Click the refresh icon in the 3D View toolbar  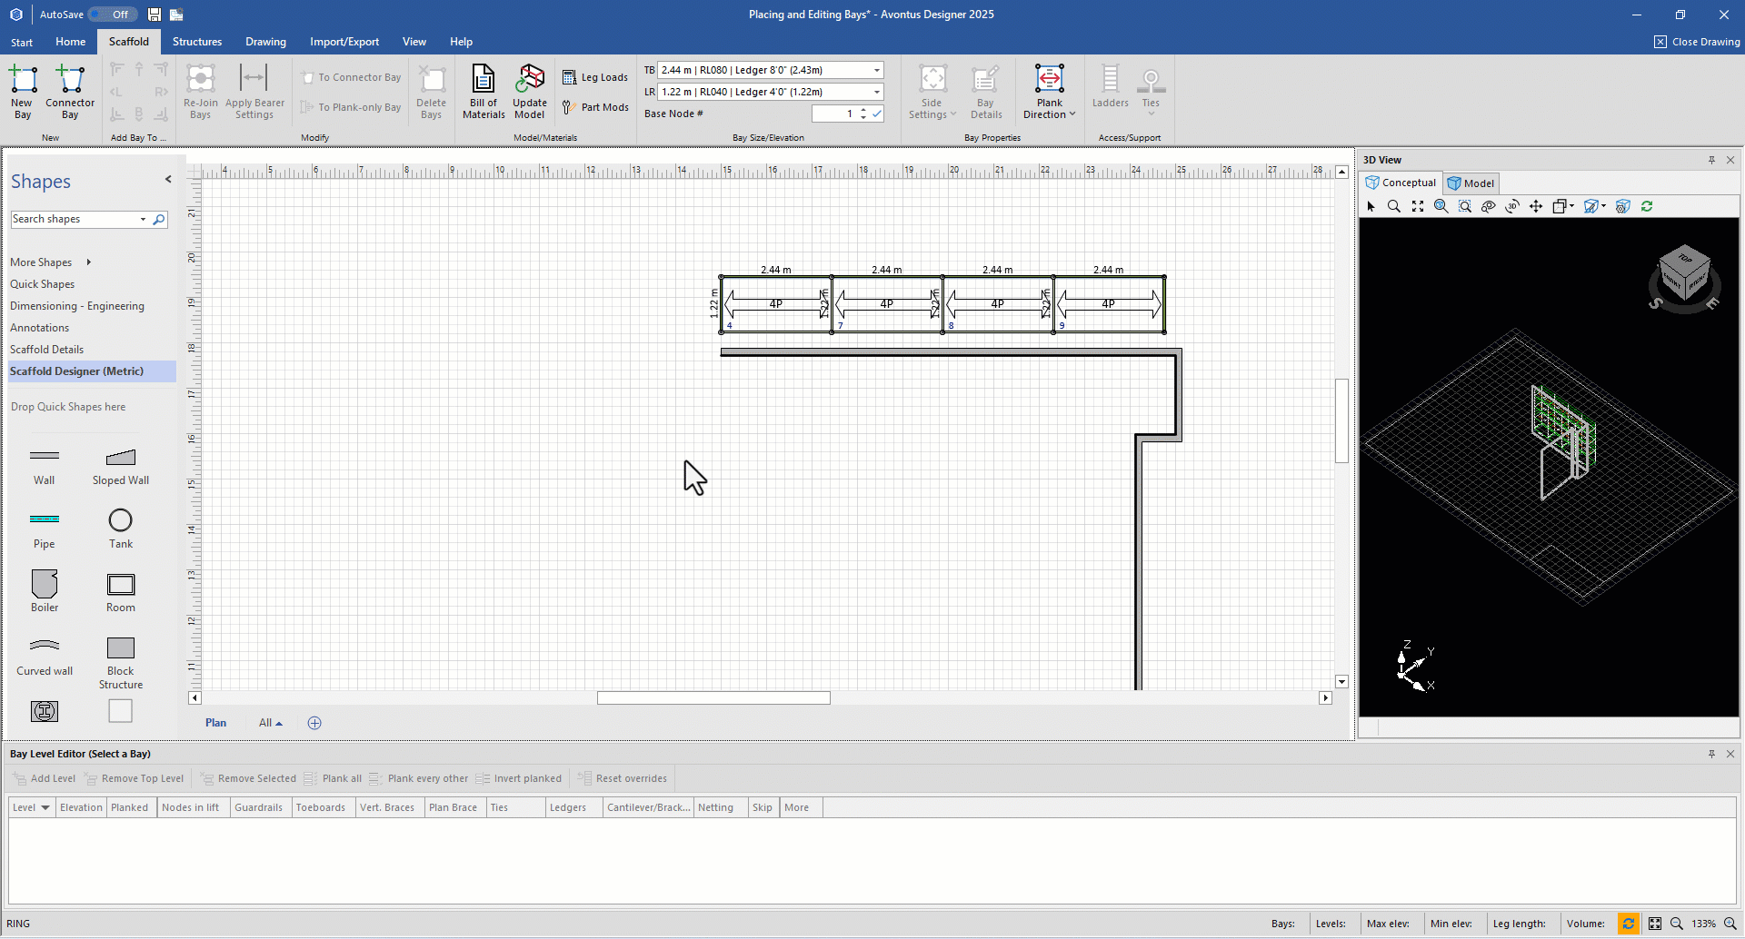[x=1647, y=207]
